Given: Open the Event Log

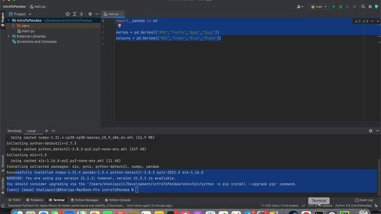Looking at the screenshot, I should [364, 200].
